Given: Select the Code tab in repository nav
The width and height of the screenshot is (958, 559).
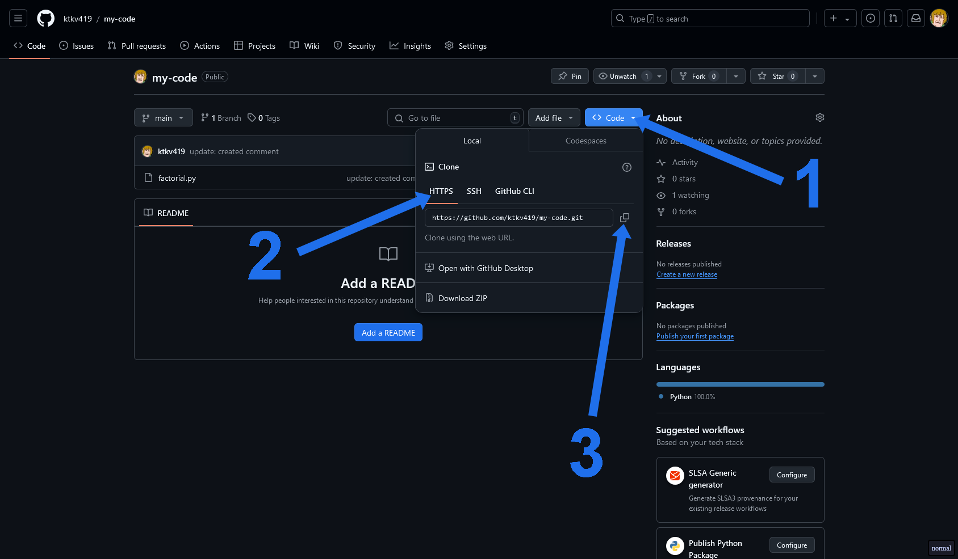Looking at the screenshot, I should pos(30,46).
